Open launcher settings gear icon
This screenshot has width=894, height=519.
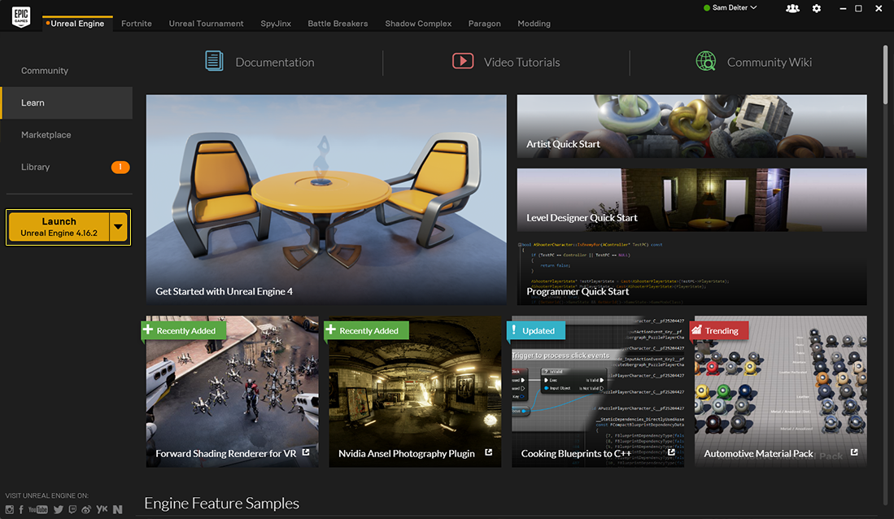(817, 9)
